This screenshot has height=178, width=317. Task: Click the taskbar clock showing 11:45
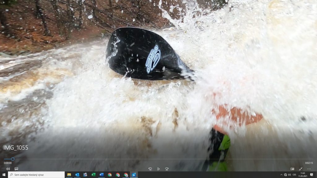pos(302,175)
